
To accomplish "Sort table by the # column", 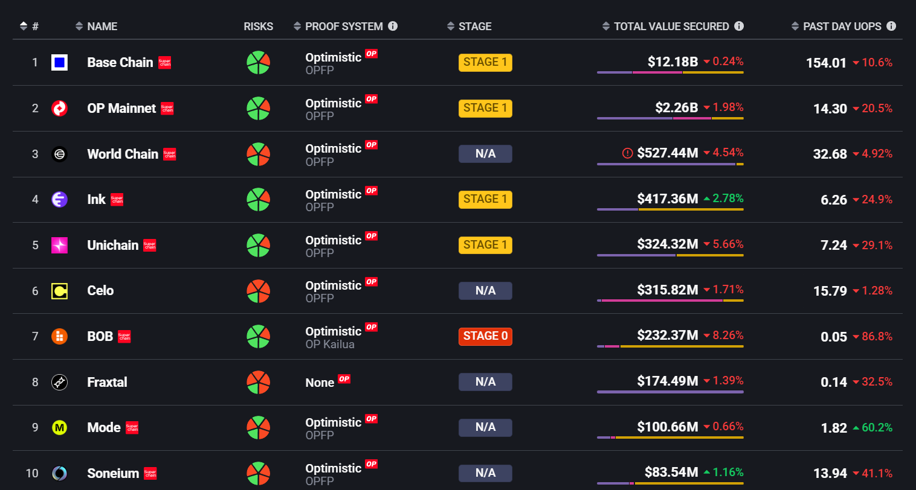I will pyautogui.click(x=29, y=26).
